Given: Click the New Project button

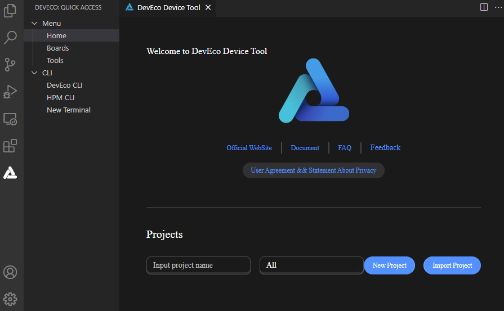Looking at the screenshot, I should (x=389, y=265).
